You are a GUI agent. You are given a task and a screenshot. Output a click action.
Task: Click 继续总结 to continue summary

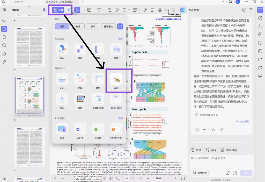[243, 121]
